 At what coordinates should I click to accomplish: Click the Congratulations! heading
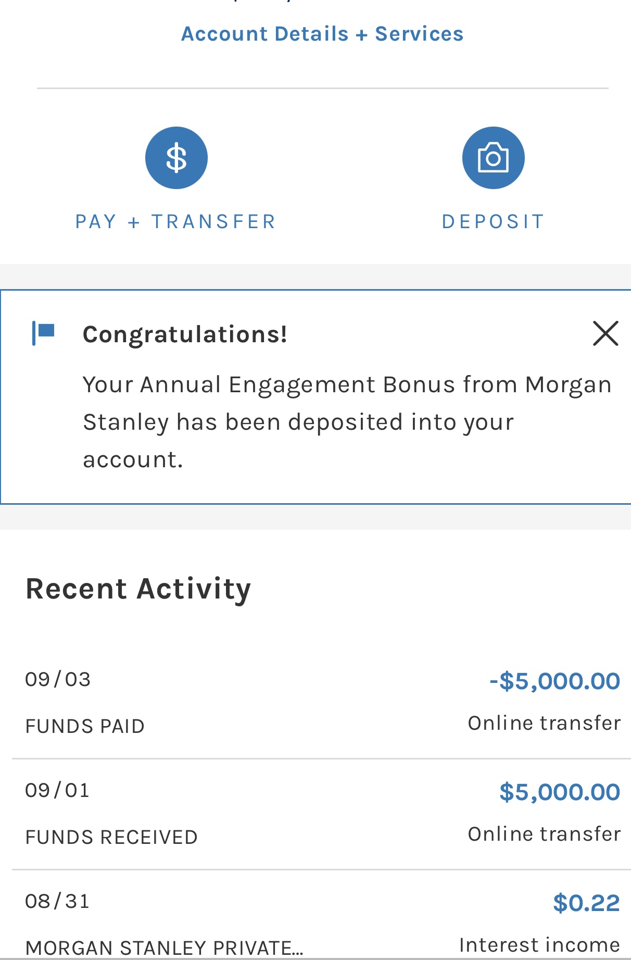(x=185, y=334)
